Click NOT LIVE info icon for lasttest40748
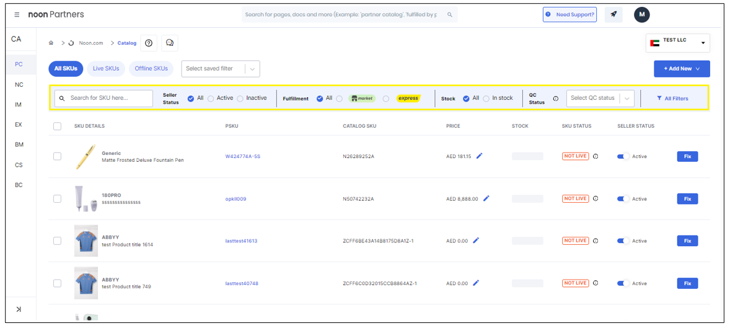 (596, 283)
